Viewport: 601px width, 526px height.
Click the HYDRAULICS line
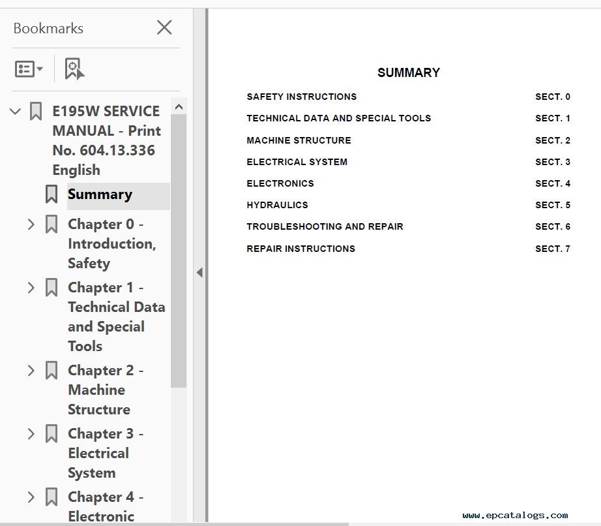(278, 205)
